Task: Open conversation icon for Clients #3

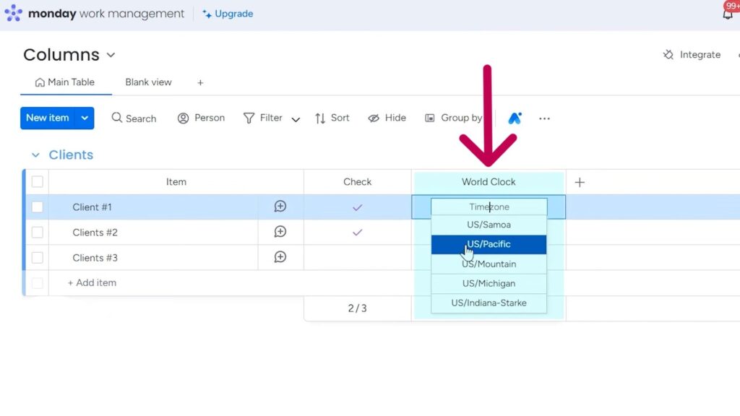Action: tap(280, 257)
